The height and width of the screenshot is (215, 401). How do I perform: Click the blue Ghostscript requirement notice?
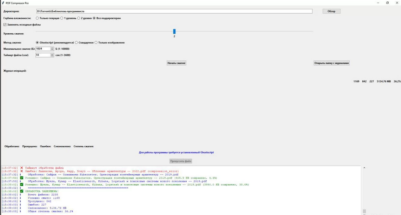point(176,152)
